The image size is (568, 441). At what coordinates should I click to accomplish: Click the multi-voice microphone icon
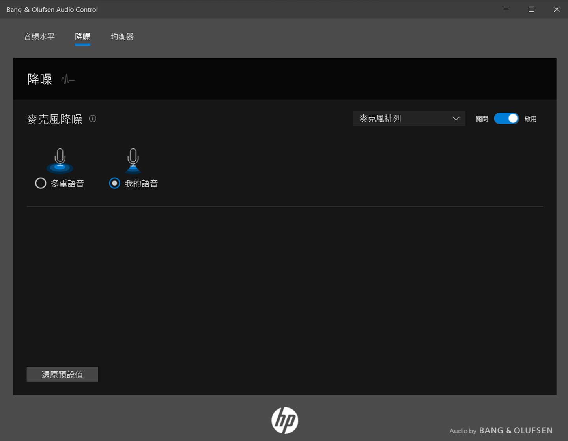(60, 160)
